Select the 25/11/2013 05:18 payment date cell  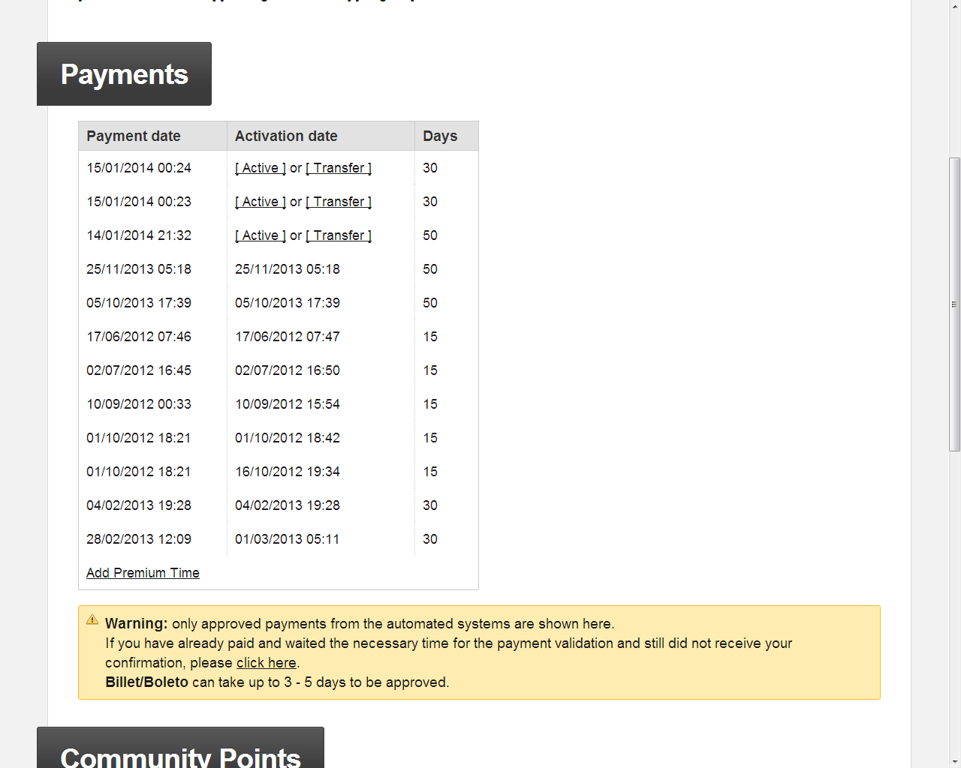point(139,269)
